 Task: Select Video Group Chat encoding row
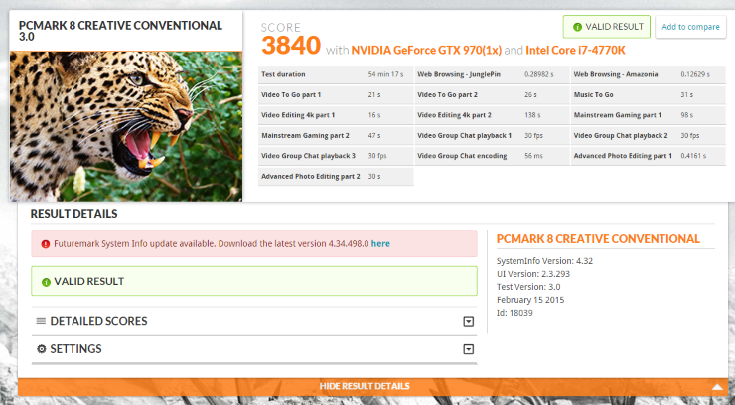[x=493, y=156]
